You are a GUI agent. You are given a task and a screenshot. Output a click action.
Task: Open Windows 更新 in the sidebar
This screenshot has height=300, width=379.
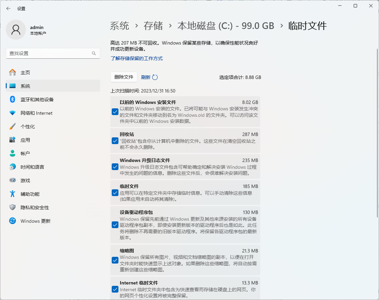(x=35, y=221)
